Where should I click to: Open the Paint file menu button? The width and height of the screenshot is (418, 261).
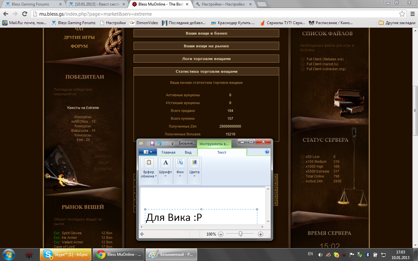148,152
